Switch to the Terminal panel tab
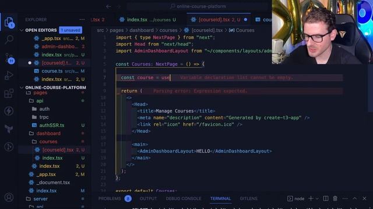Viewport: 373px width, 209px height. click(x=220, y=199)
